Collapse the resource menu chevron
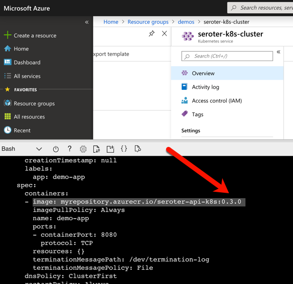 click(x=278, y=52)
